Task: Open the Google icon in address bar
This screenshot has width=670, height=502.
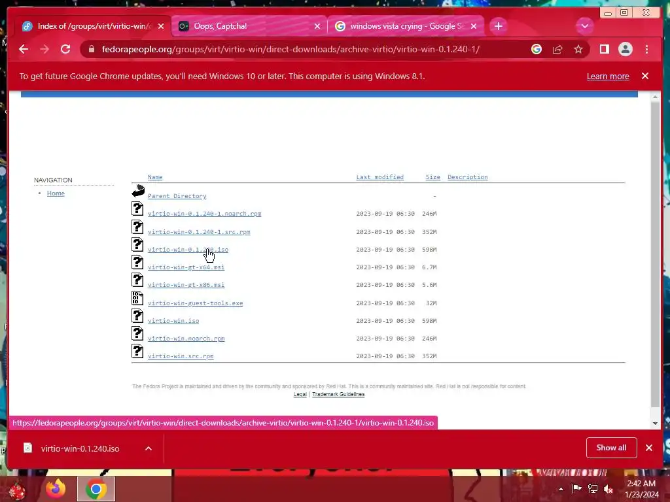Action: 537,49
